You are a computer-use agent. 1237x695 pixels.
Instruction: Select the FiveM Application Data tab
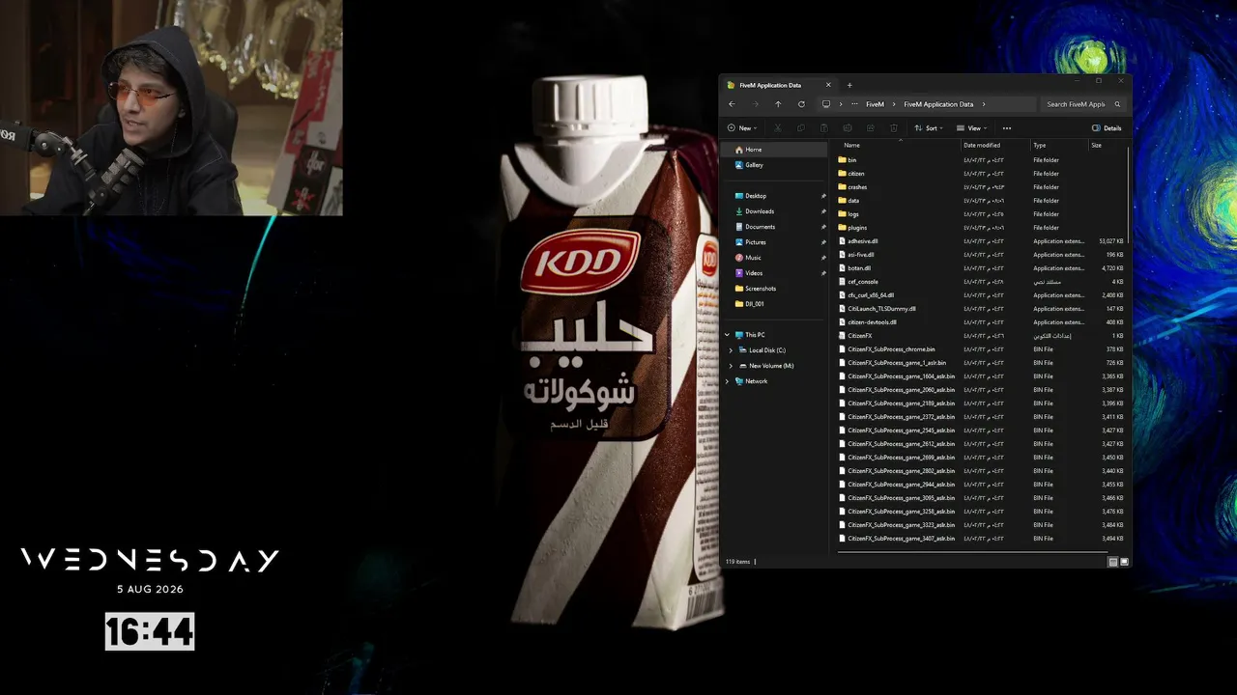778,85
